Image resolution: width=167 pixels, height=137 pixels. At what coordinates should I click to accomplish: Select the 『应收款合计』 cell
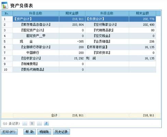[36, 58]
